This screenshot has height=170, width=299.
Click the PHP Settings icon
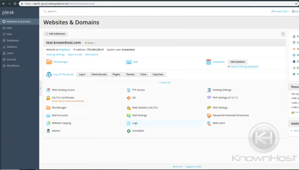tap(209, 98)
